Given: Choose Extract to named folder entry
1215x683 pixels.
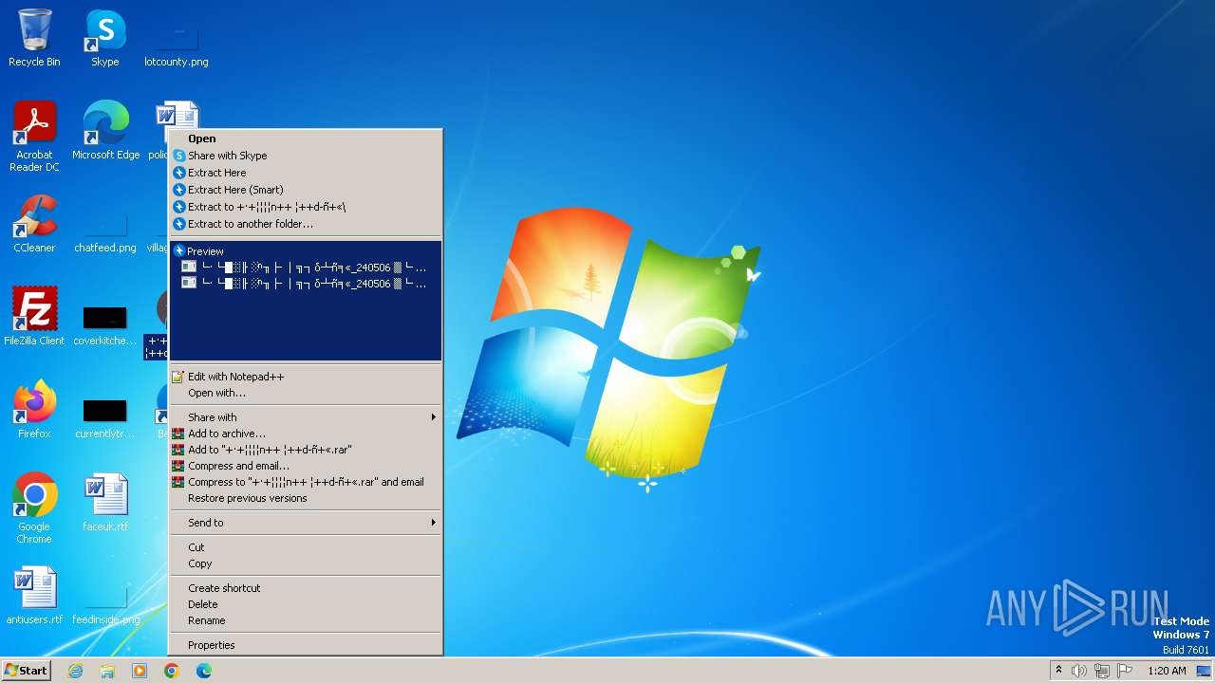Looking at the screenshot, I should (x=306, y=207).
